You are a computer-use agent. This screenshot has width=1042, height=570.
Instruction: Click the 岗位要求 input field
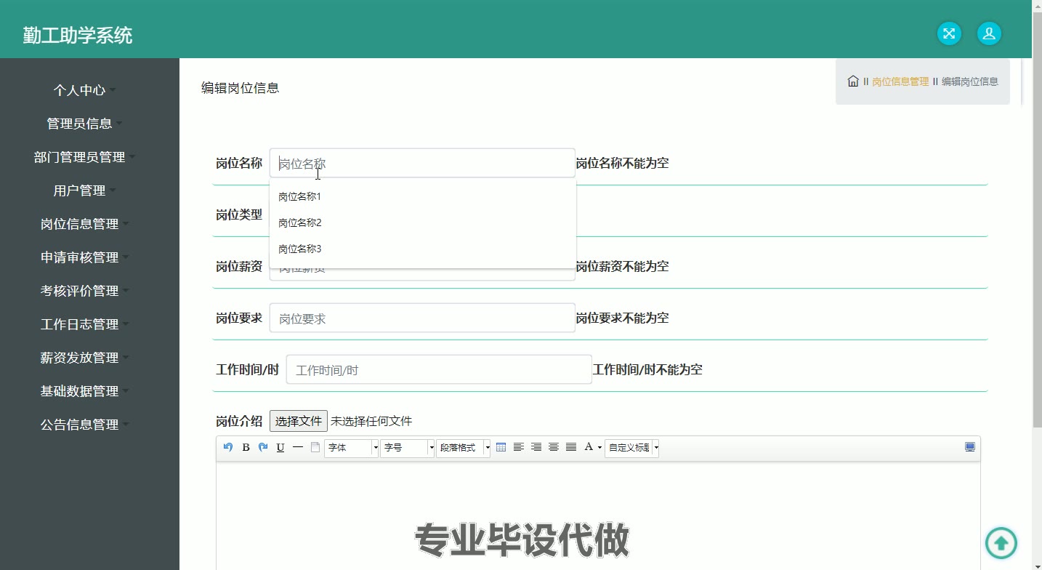click(x=422, y=318)
